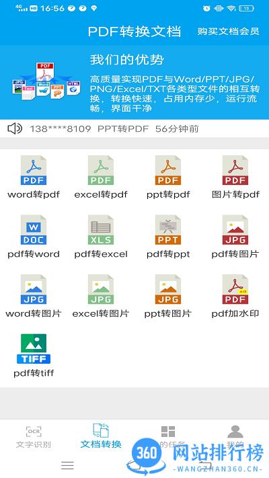Viewport: 269px width, 478px height.
Task: Tap 购买文档会员 link in header
Action: tap(228, 31)
